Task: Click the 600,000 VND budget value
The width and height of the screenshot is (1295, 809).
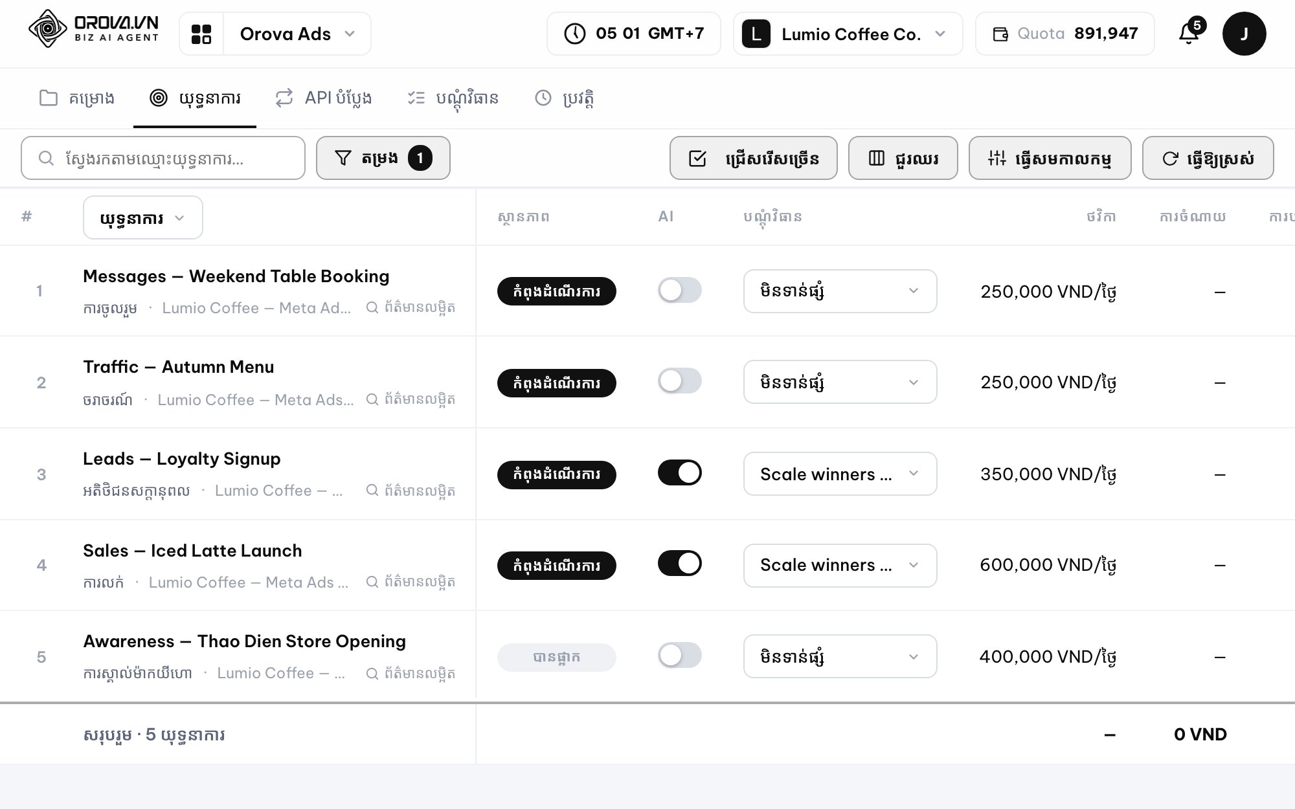Action: (x=1048, y=565)
